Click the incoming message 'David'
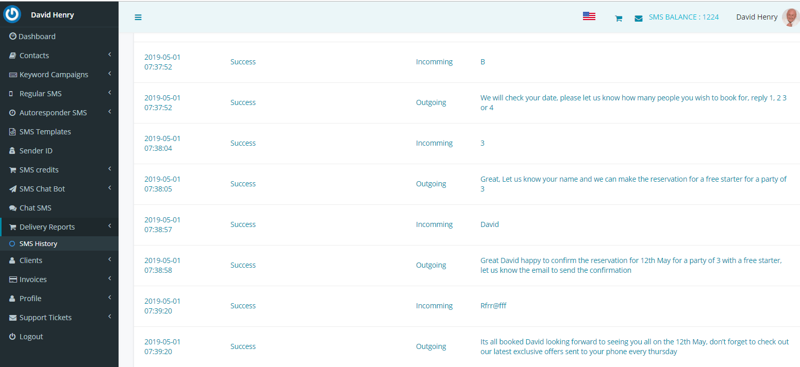The height and width of the screenshot is (367, 800). 490,224
